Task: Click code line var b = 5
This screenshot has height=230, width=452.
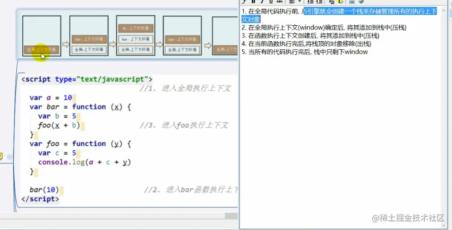Action: point(57,116)
